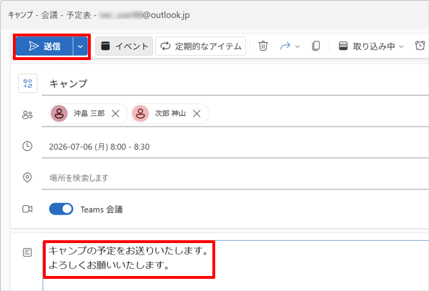Screen dimensions: 429x291
Task: Click the attendees people icon
Action: tap(27, 115)
